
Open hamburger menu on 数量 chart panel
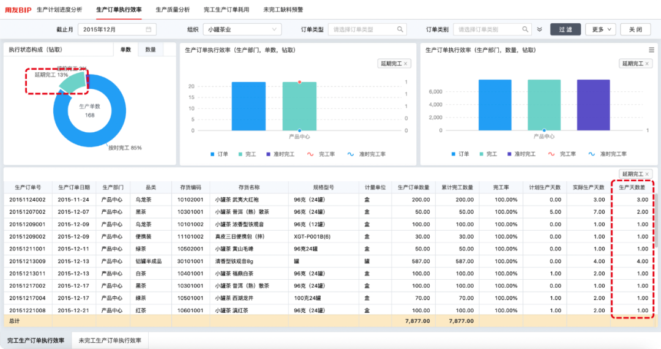[x=651, y=50]
